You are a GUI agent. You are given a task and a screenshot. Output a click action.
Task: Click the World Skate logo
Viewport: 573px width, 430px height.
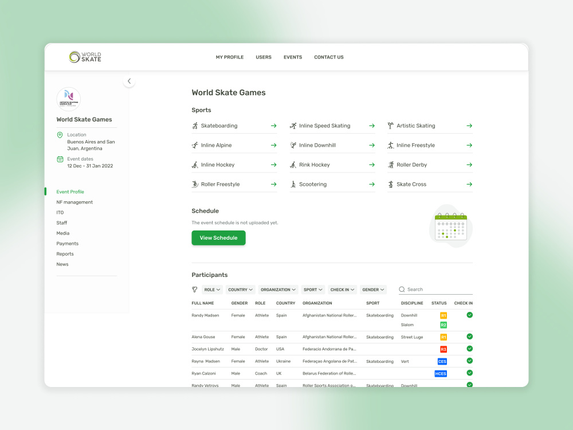pos(85,57)
